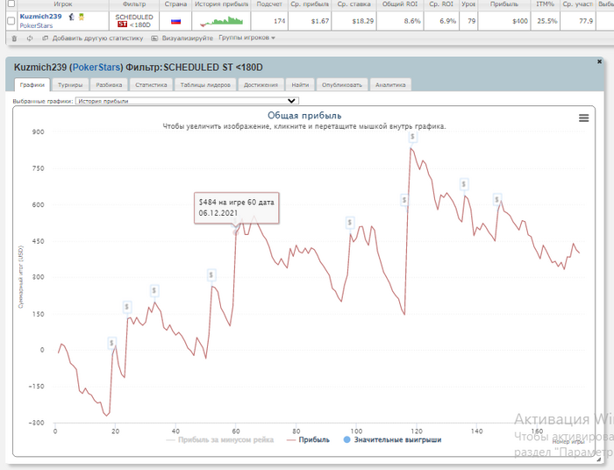Screen dimensions: 614x470
Task: Click the $ marker near game 98
Action: point(350,223)
